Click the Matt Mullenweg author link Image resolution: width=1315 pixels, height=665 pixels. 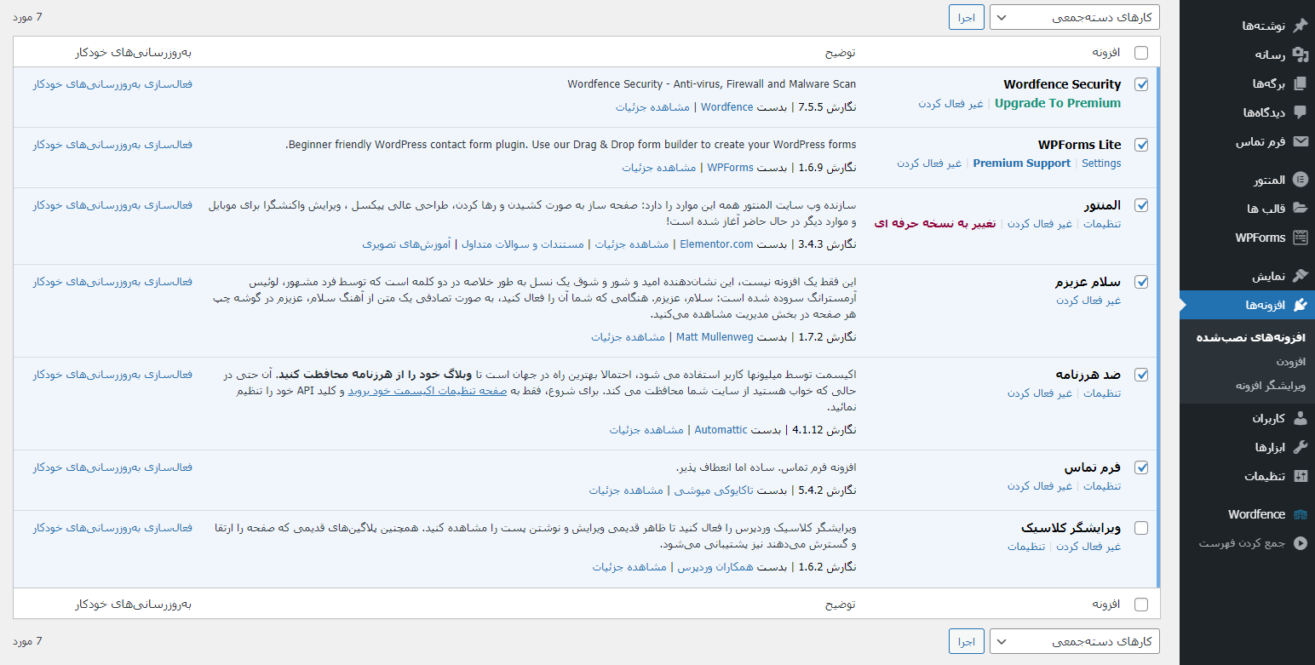click(x=715, y=337)
